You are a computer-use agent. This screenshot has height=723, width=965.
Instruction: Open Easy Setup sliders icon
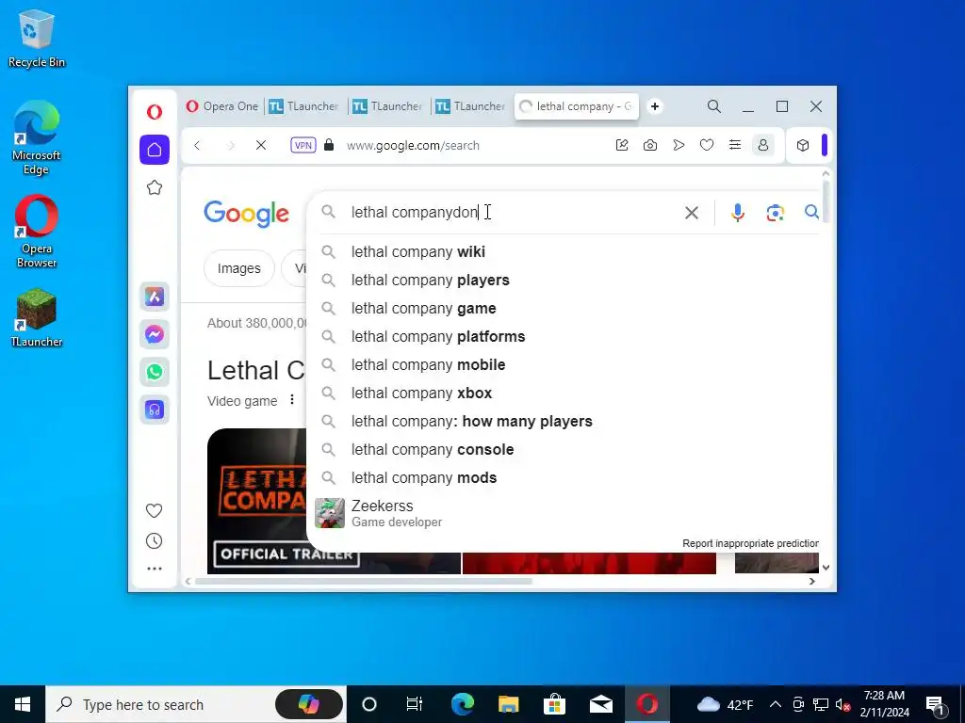[x=735, y=145]
